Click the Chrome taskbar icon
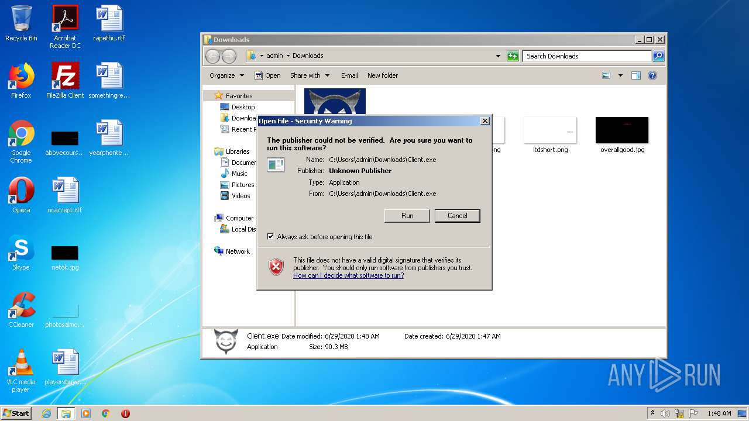 pos(106,413)
